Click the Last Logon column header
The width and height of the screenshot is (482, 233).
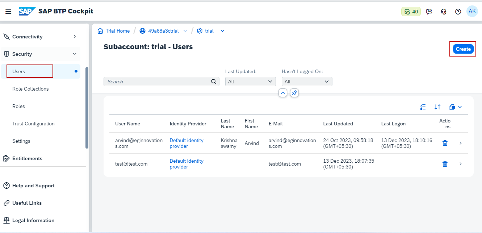pyautogui.click(x=393, y=124)
